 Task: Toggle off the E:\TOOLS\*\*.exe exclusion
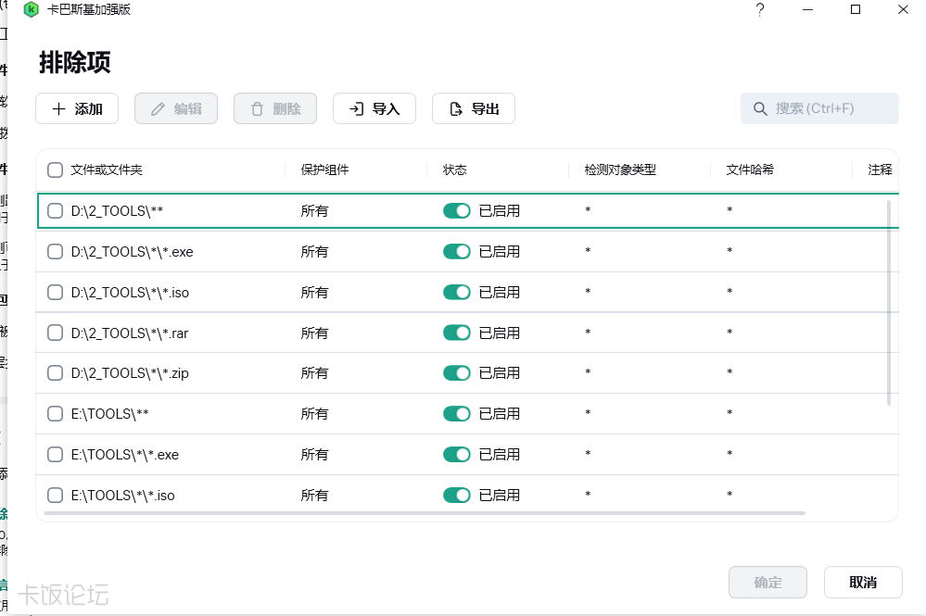pyautogui.click(x=456, y=454)
